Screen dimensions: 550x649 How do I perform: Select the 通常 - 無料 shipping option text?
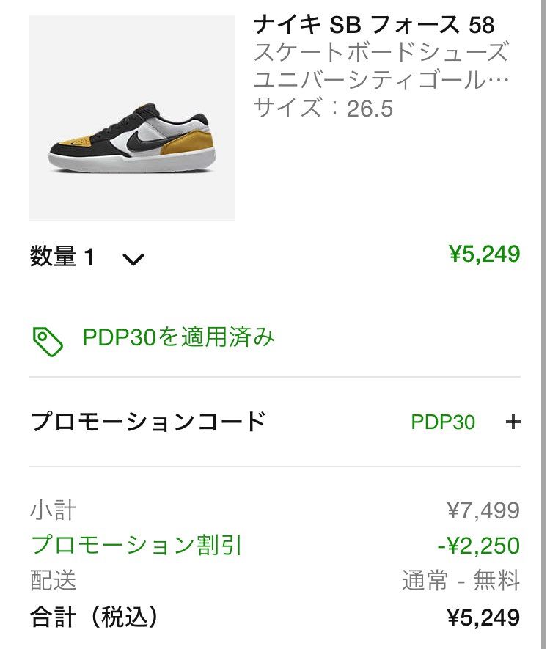[461, 581]
